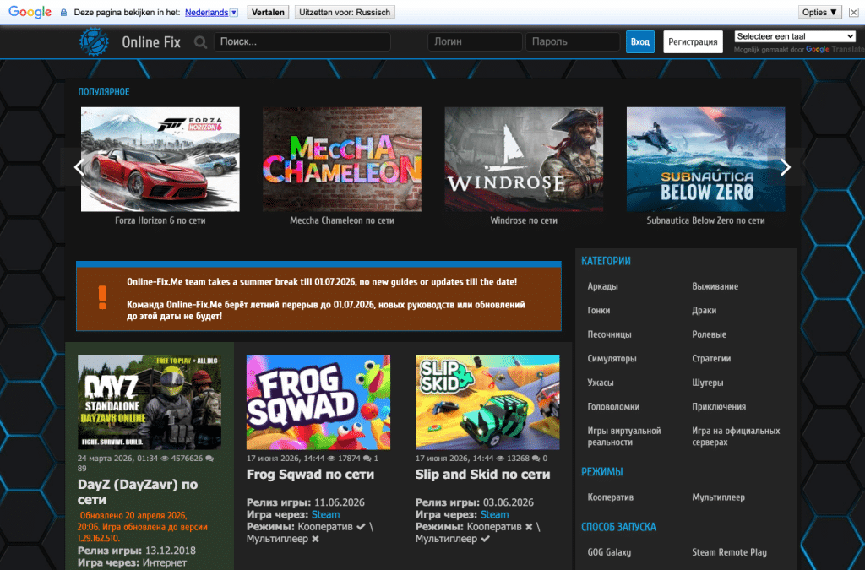Image resolution: width=865 pixels, height=570 pixels.
Task: Open the Slip and Skid cover image
Action: [487, 402]
